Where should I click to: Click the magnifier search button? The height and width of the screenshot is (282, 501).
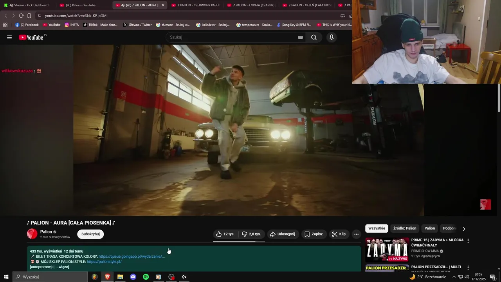point(314,37)
